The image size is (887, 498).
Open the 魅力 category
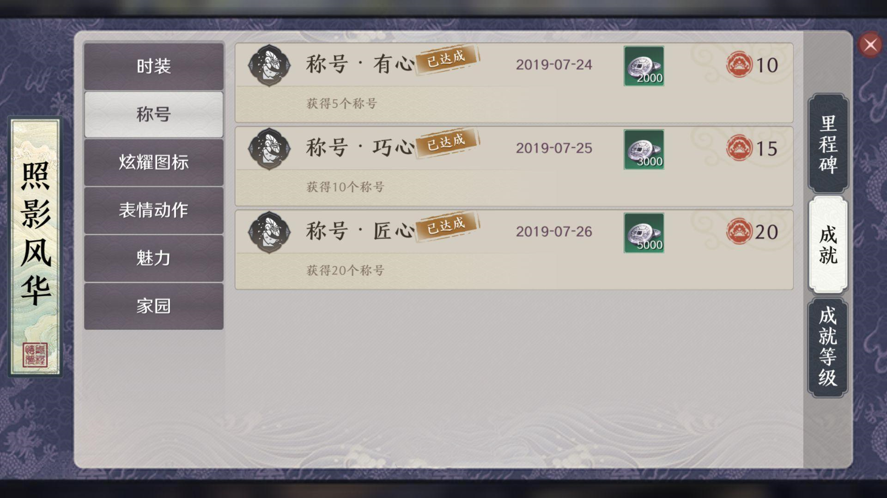(x=154, y=258)
